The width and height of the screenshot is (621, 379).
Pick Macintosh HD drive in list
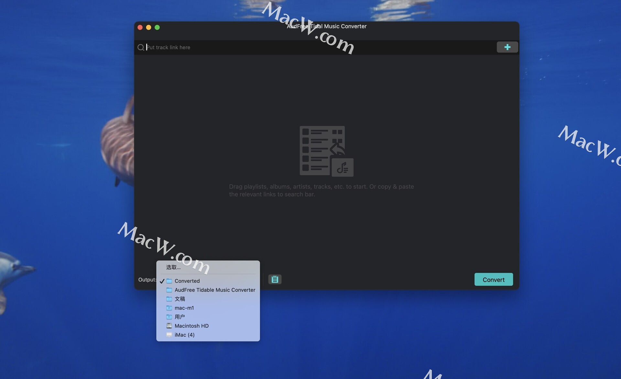click(x=191, y=326)
